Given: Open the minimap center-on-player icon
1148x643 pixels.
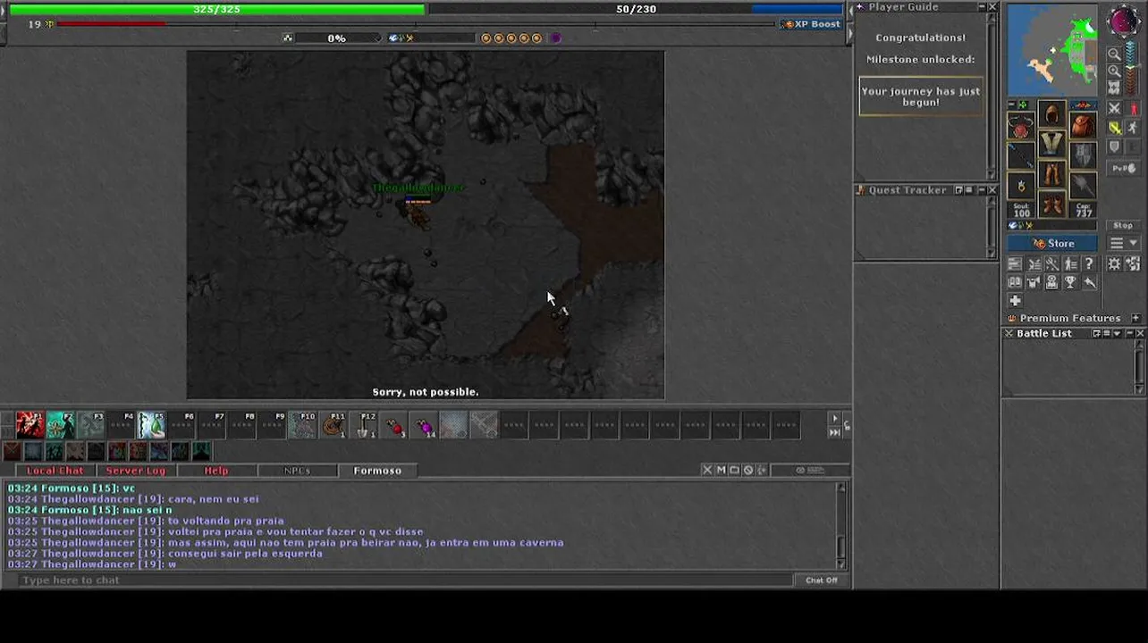Looking at the screenshot, I should coord(1114,88).
